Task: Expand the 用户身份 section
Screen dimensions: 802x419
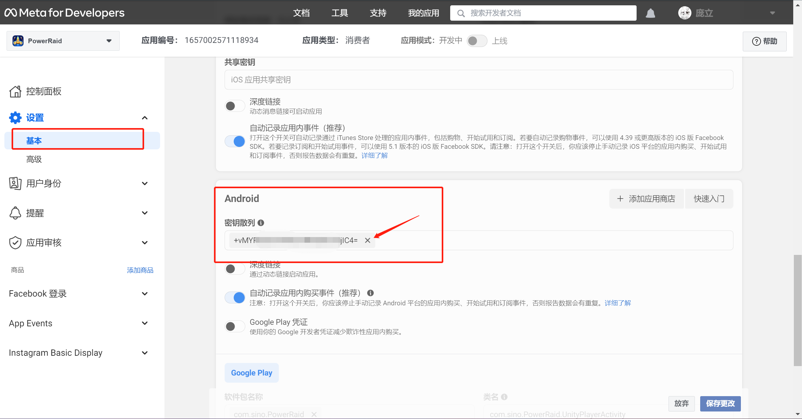Action: (x=144, y=183)
